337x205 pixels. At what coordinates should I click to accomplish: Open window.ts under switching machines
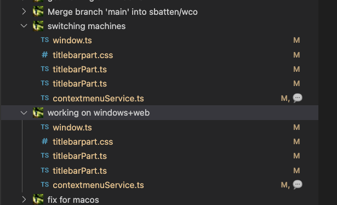(72, 41)
